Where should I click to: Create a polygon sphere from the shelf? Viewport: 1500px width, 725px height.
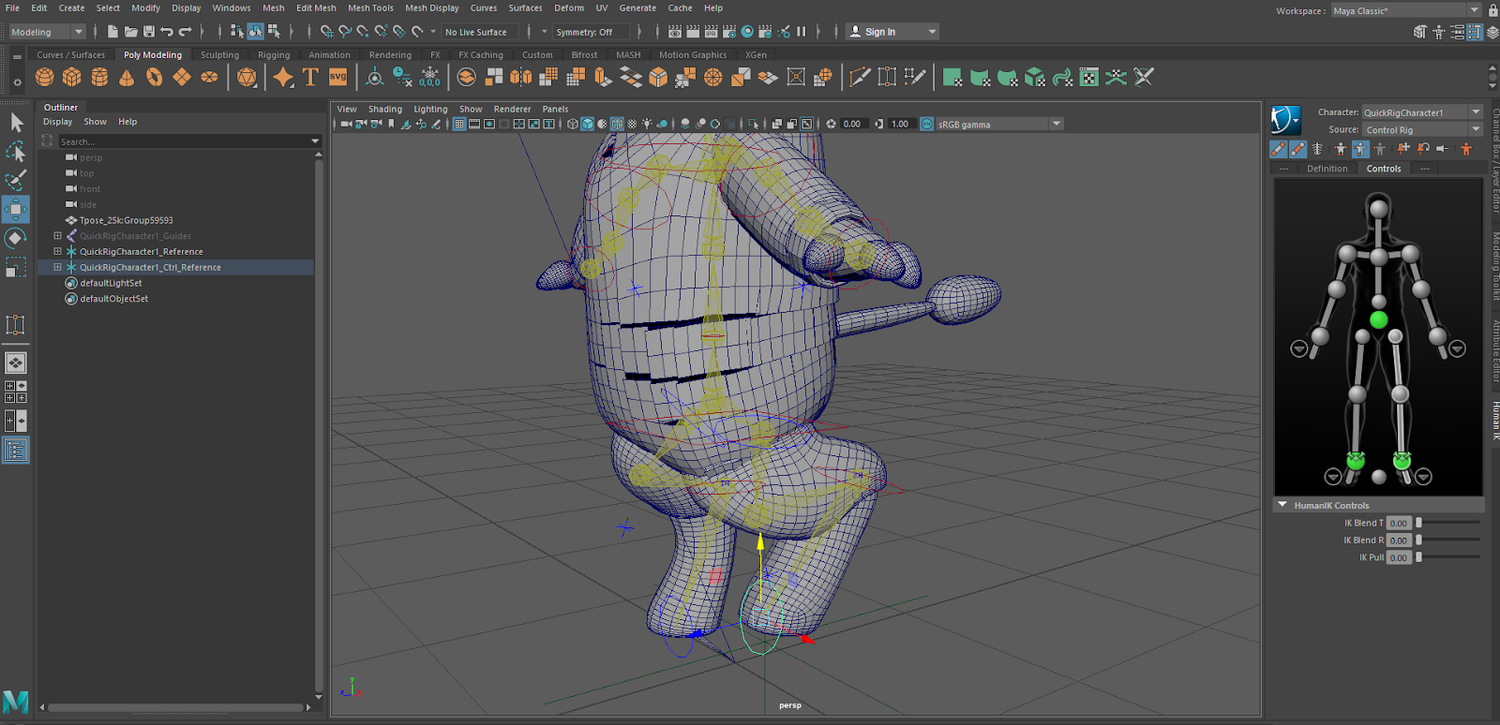tap(44, 78)
